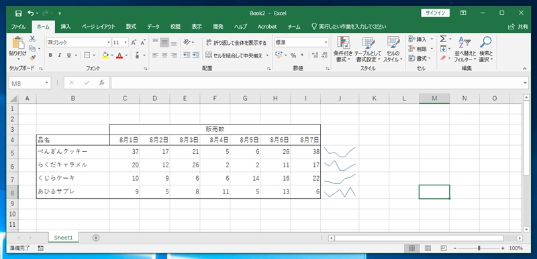Switch to the Formulas (数式) tab

click(x=131, y=27)
